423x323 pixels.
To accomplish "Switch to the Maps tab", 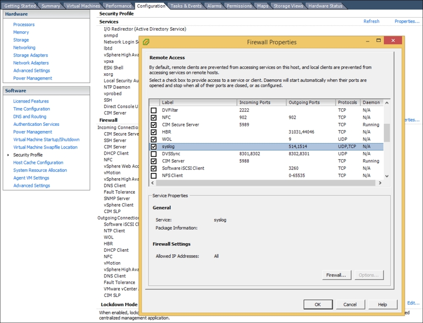I will coord(263,6).
